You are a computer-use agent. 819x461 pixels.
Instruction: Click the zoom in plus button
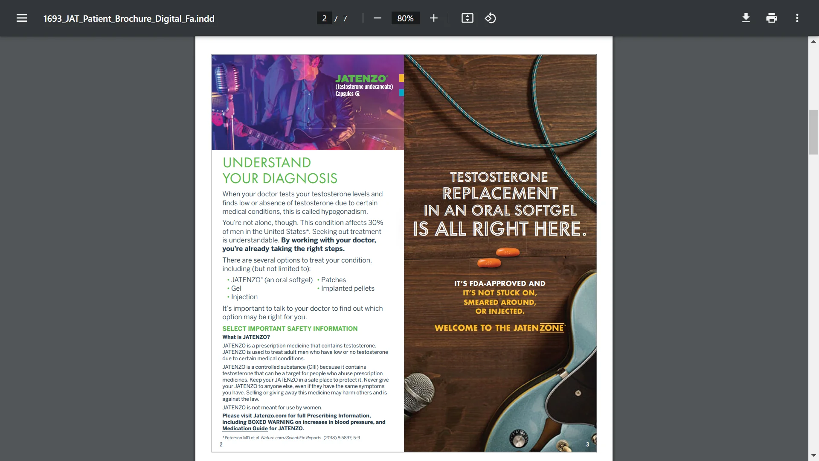[x=433, y=18]
